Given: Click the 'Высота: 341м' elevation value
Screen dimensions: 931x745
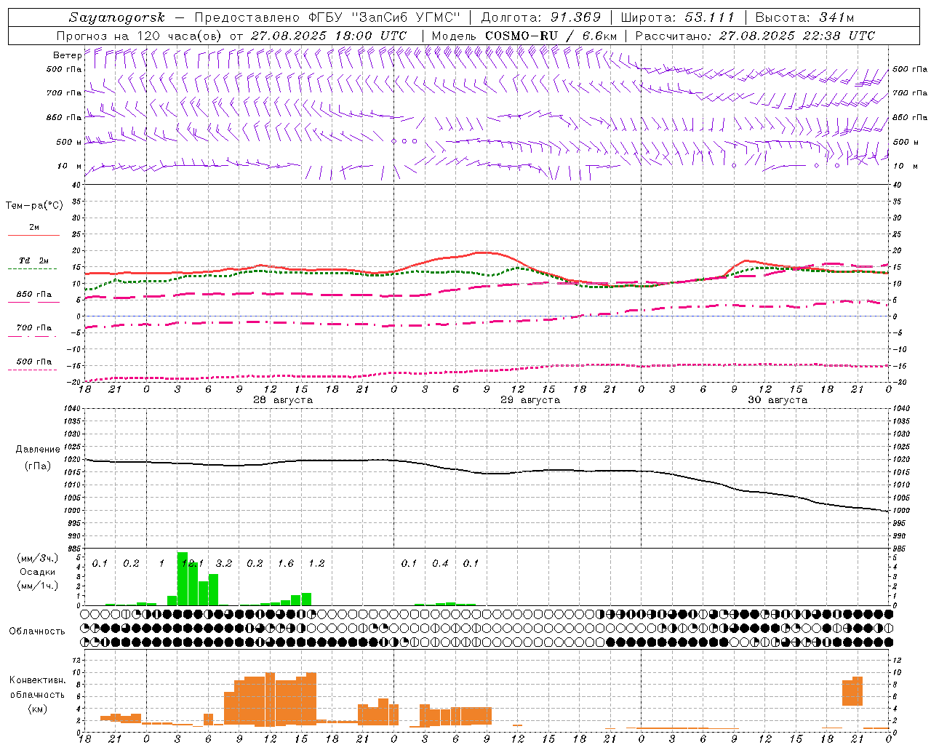Looking at the screenshot, I should pyautogui.click(x=805, y=17).
